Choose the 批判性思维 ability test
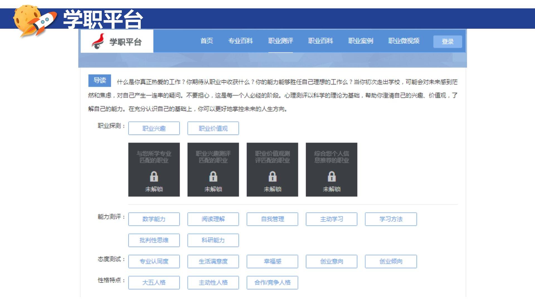The height and width of the screenshot is (301, 535). coord(154,240)
